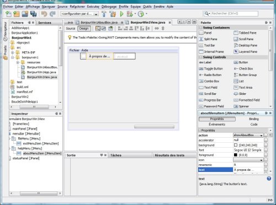Image resolution: width=276 pixels, height=205 pixels.
Task: Click the Debug Project icon
Action: pos(130,14)
